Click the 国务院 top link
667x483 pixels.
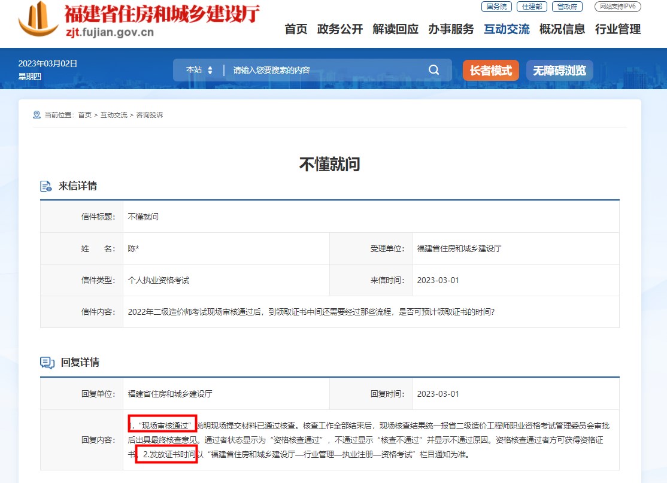tap(496, 7)
